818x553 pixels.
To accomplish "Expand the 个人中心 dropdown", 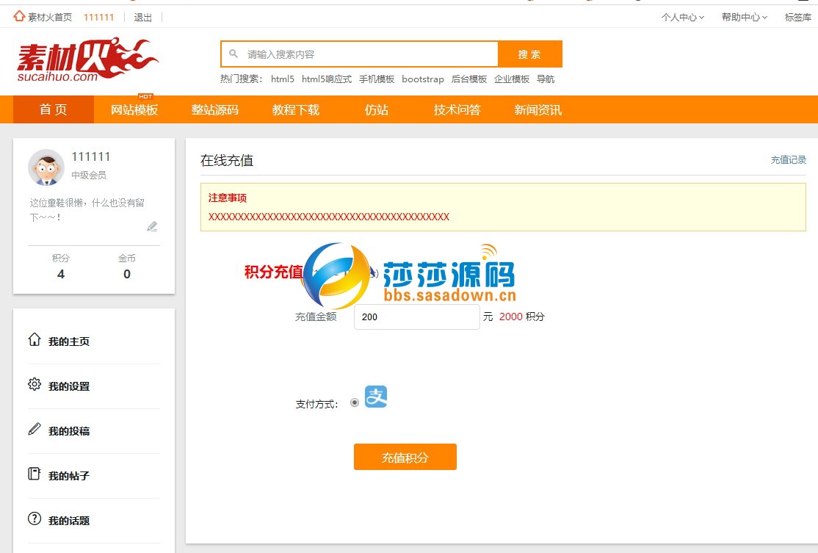I will [683, 17].
